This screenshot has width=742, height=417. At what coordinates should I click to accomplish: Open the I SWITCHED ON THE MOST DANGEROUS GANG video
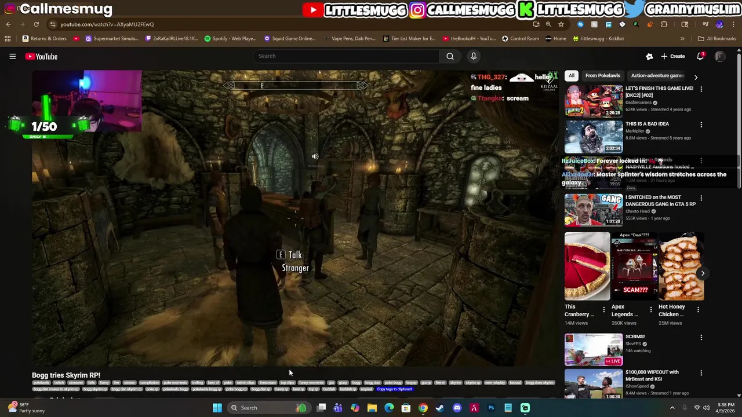(594, 210)
